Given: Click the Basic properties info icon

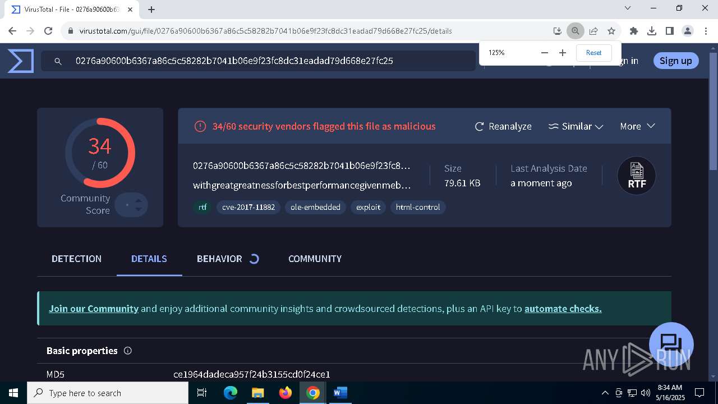Looking at the screenshot, I should [x=127, y=351].
